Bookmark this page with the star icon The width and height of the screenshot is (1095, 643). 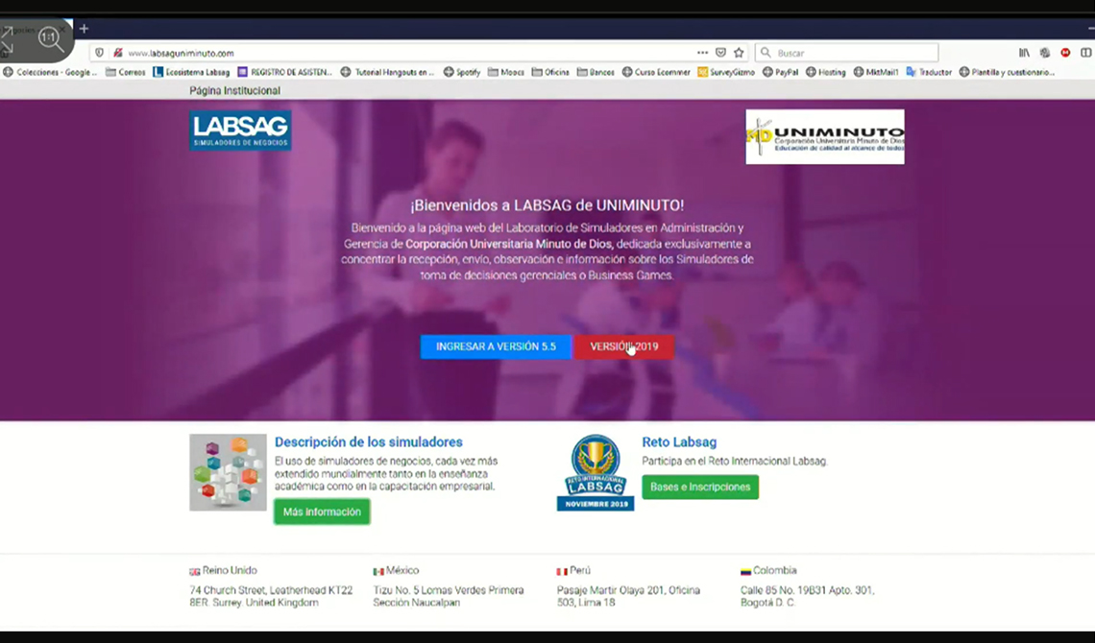pos(739,53)
